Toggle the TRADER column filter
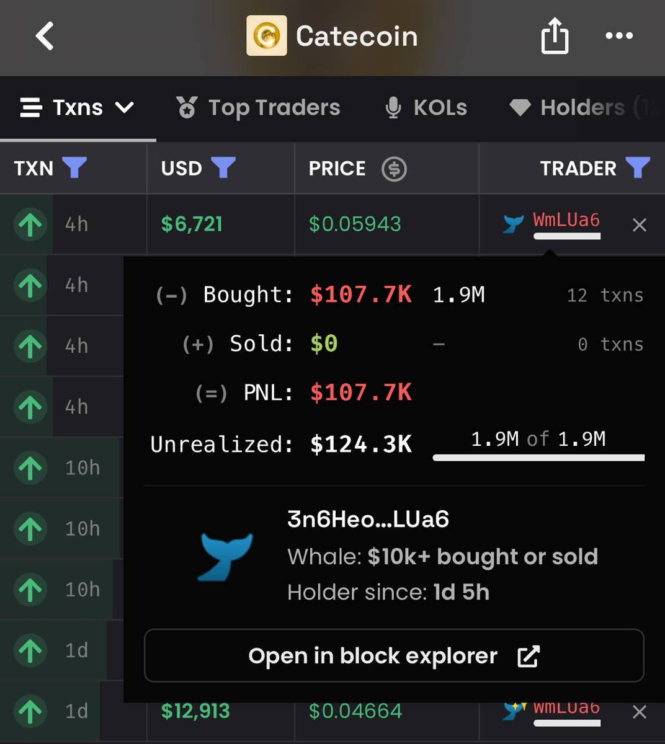Image resolution: width=665 pixels, height=744 pixels. pyautogui.click(x=638, y=168)
